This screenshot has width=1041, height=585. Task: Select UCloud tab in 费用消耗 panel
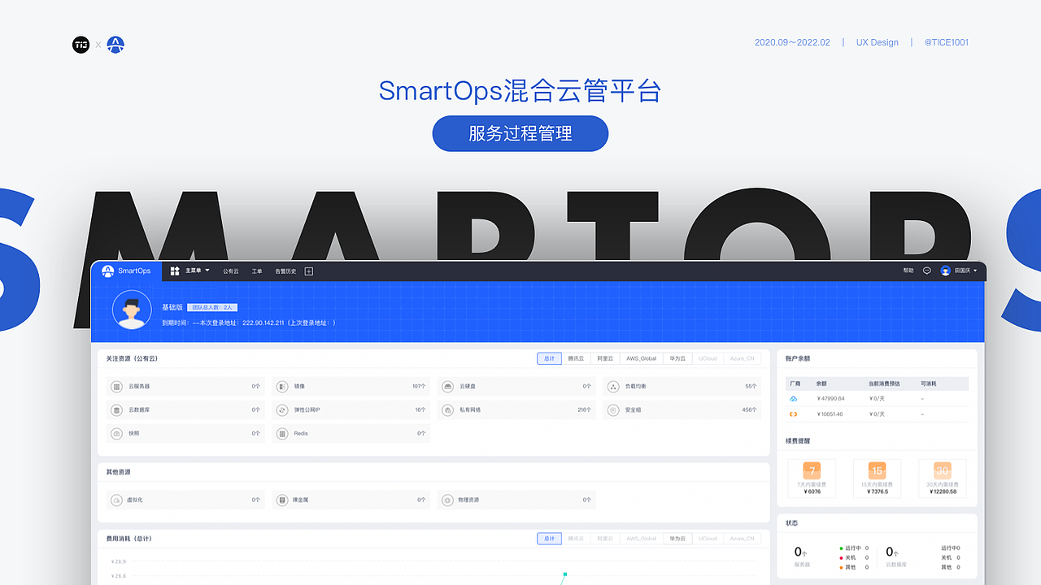pos(708,539)
